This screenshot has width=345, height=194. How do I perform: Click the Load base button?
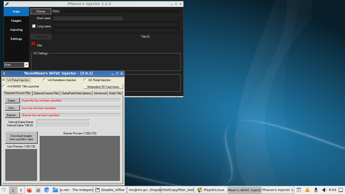[x=41, y=37]
